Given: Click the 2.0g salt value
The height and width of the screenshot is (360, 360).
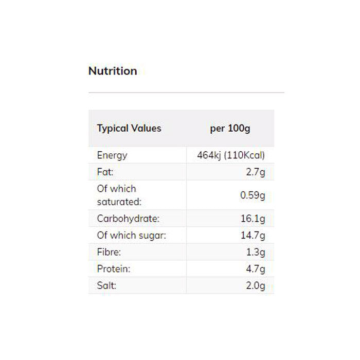Looking at the screenshot, I should (x=256, y=285).
